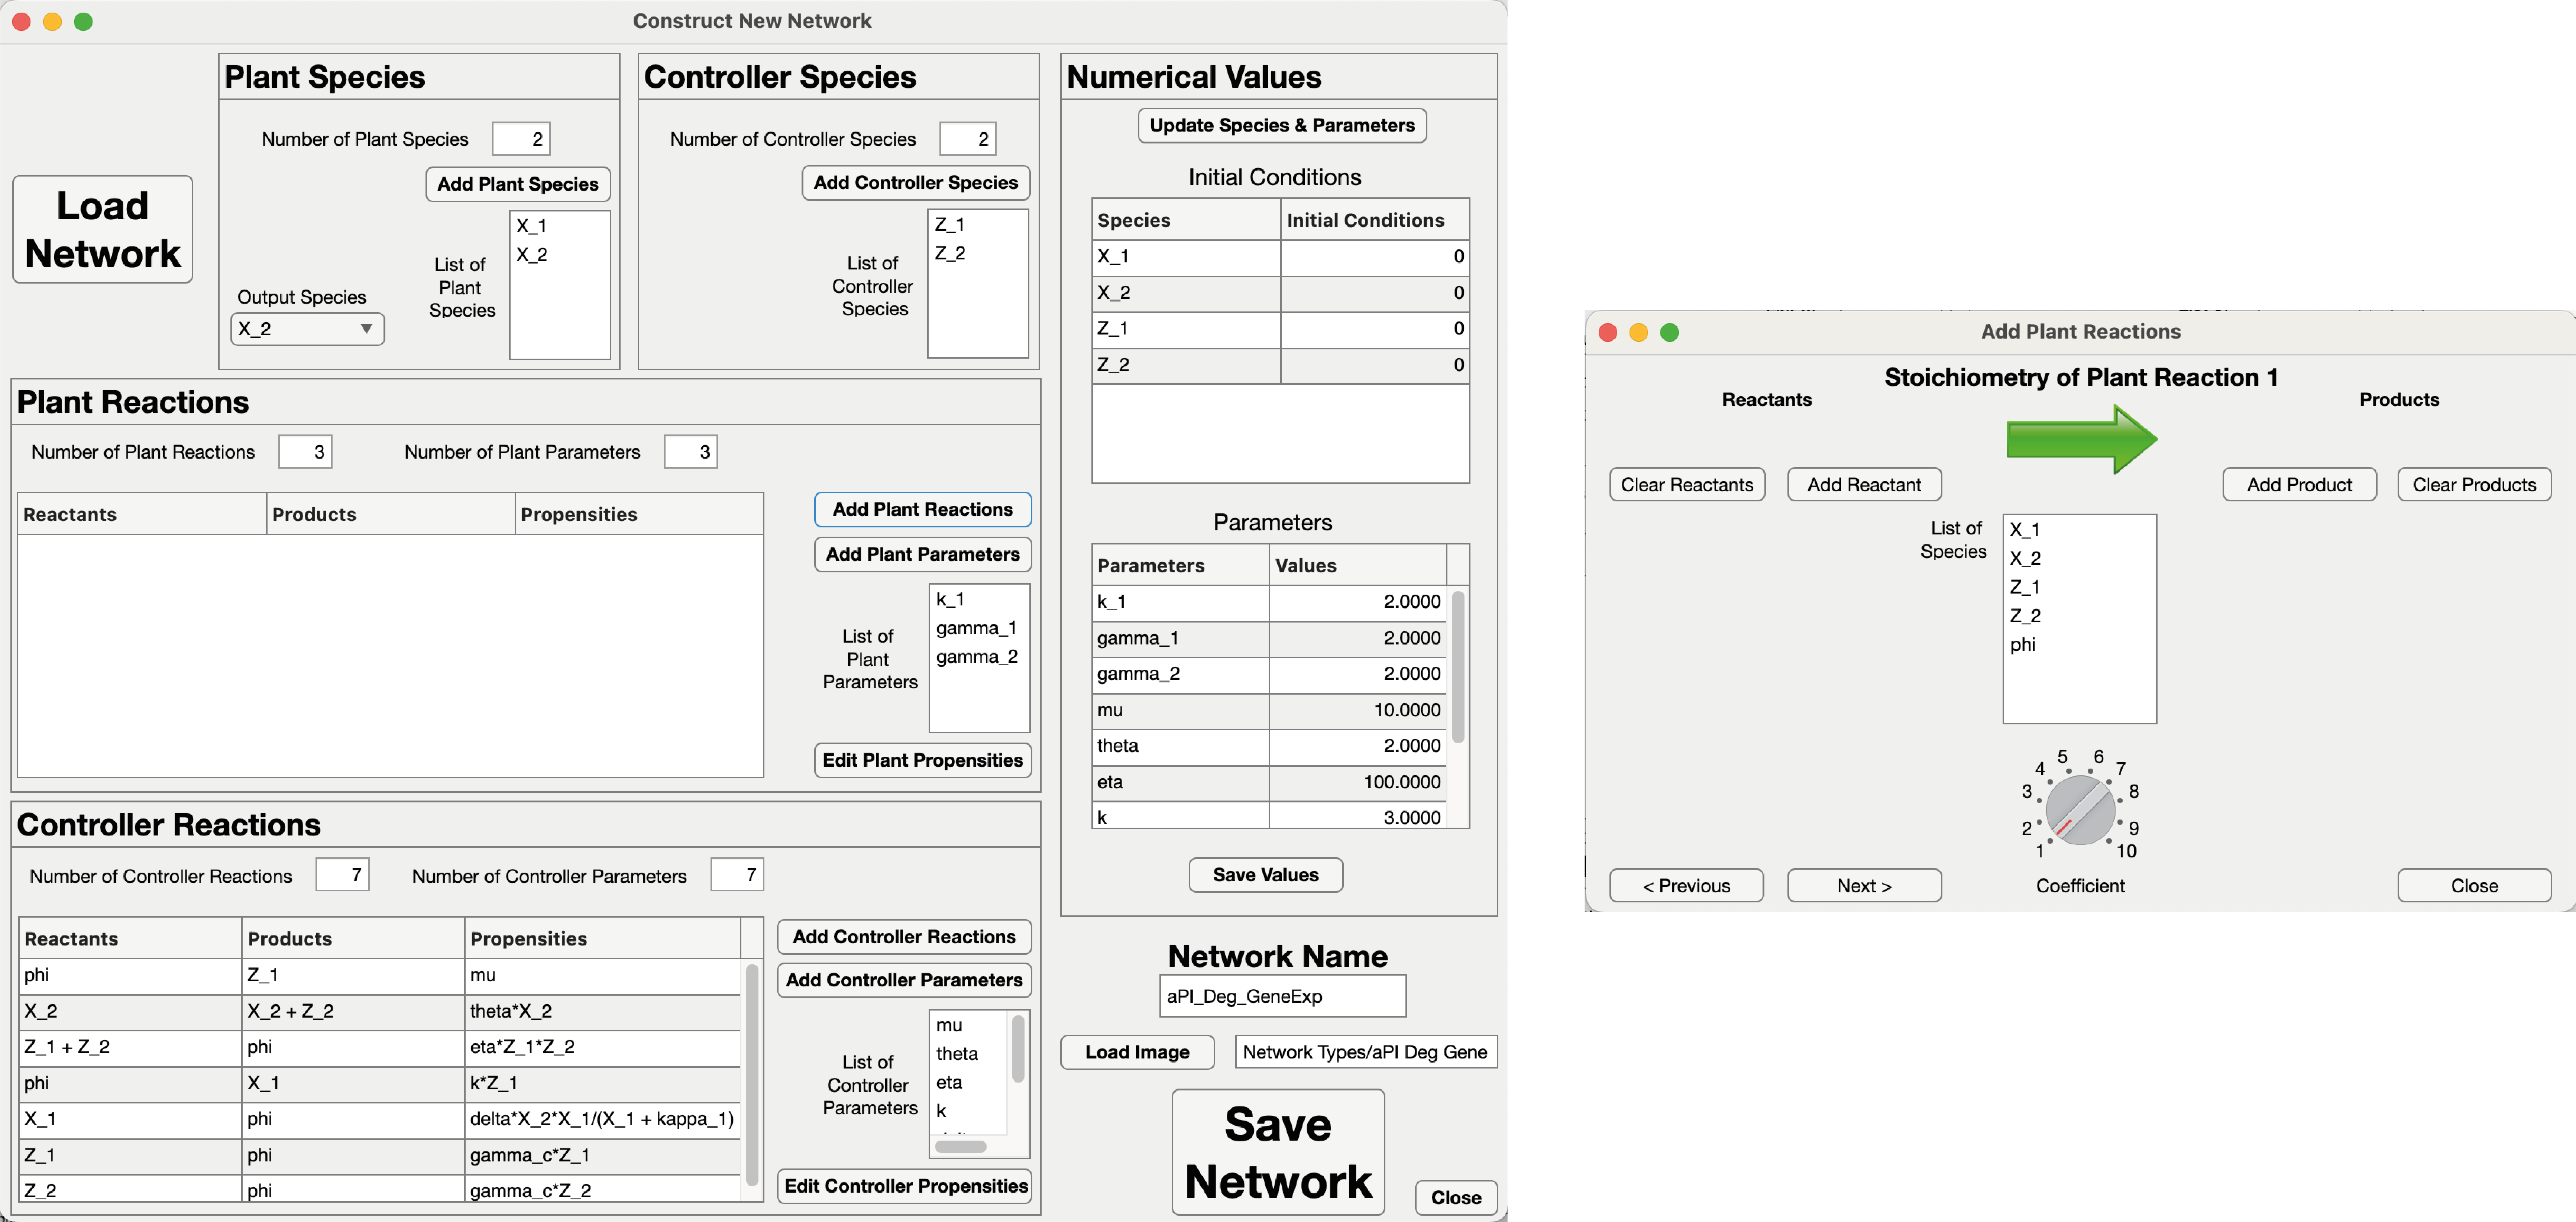Screen dimensions: 2576x1222
Task: Select phi in the List of Species
Action: click(x=2079, y=644)
